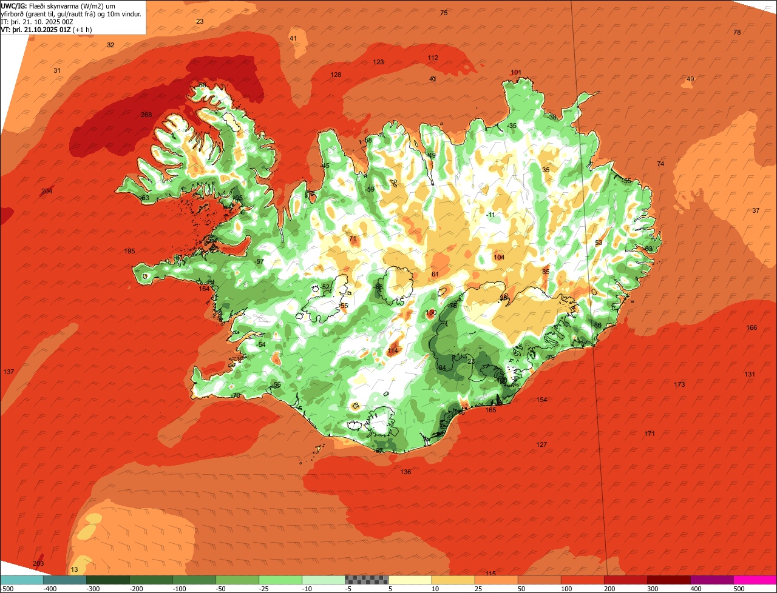Click the 32 value in the upper-left sea
This screenshot has height=593, width=777.
point(110,45)
